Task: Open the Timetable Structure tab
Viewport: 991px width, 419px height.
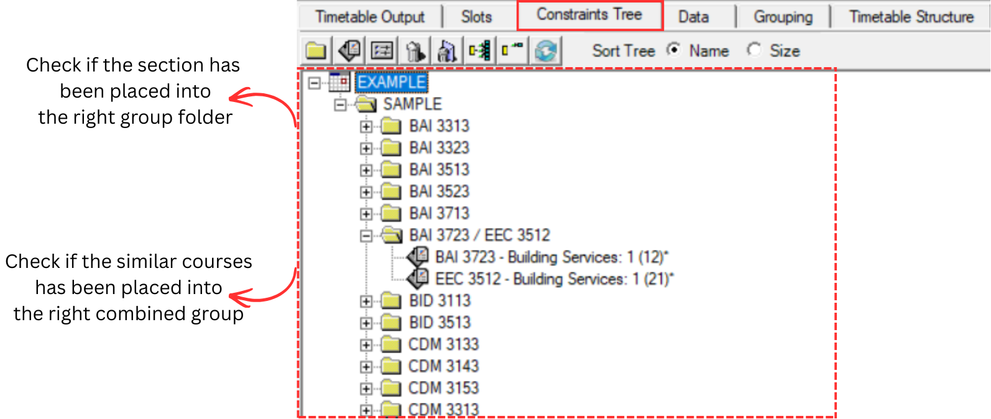Action: (911, 17)
